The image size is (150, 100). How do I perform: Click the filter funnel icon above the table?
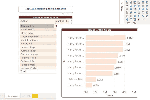pos(63,14)
